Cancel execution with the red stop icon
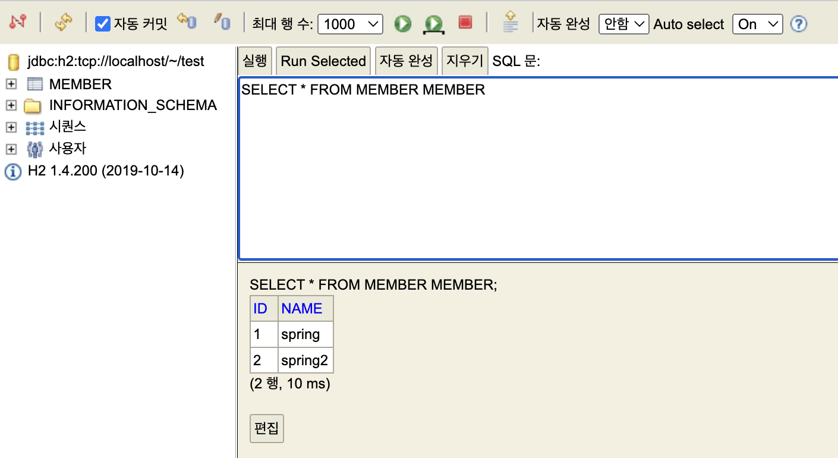Image resolution: width=838 pixels, height=458 pixels. tap(465, 24)
